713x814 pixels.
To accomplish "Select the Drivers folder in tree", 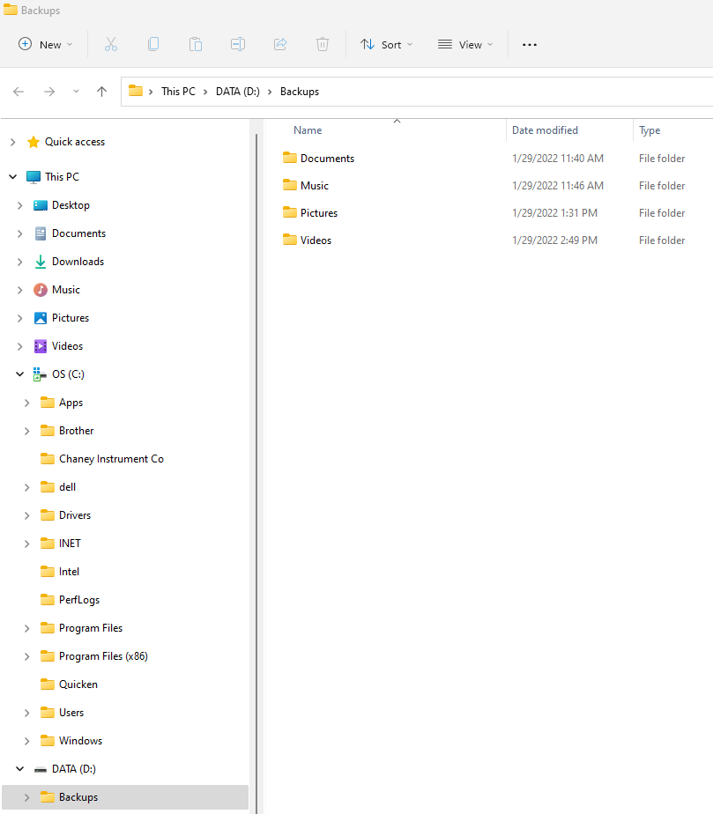I will pos(75,515).
